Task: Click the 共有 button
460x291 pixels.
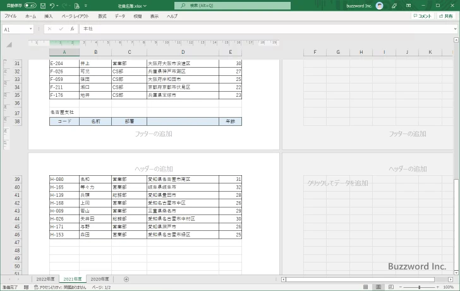Action: point(446,16)
